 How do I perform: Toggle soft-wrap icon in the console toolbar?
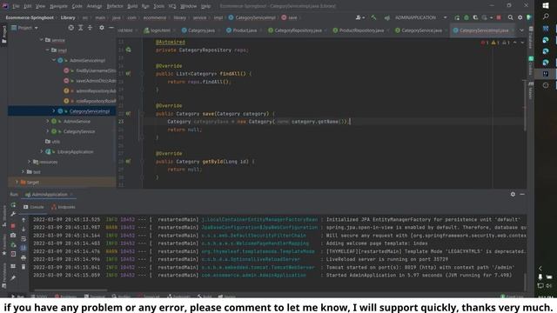(x=23, y=239)
